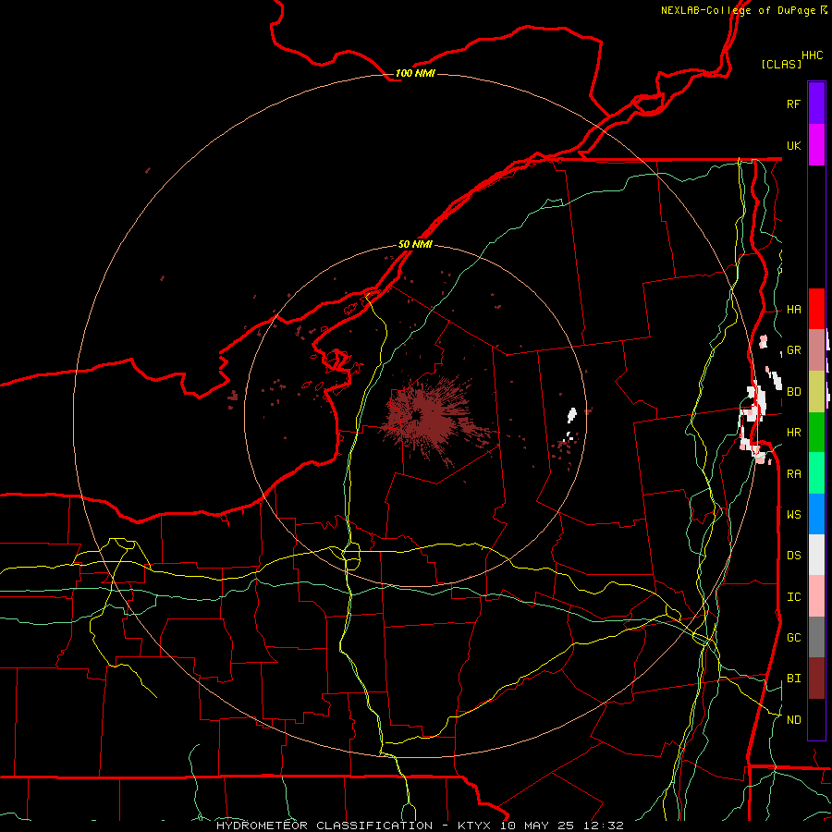Click the HA red legend swatch
Screen dimensions: 832x832
pyautogui.click(x=816, y=309)
